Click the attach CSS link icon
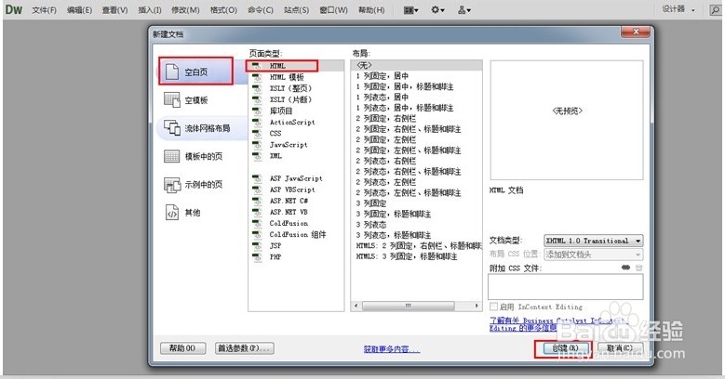Screen dimensions: 725x379 [x=625, y=268]
